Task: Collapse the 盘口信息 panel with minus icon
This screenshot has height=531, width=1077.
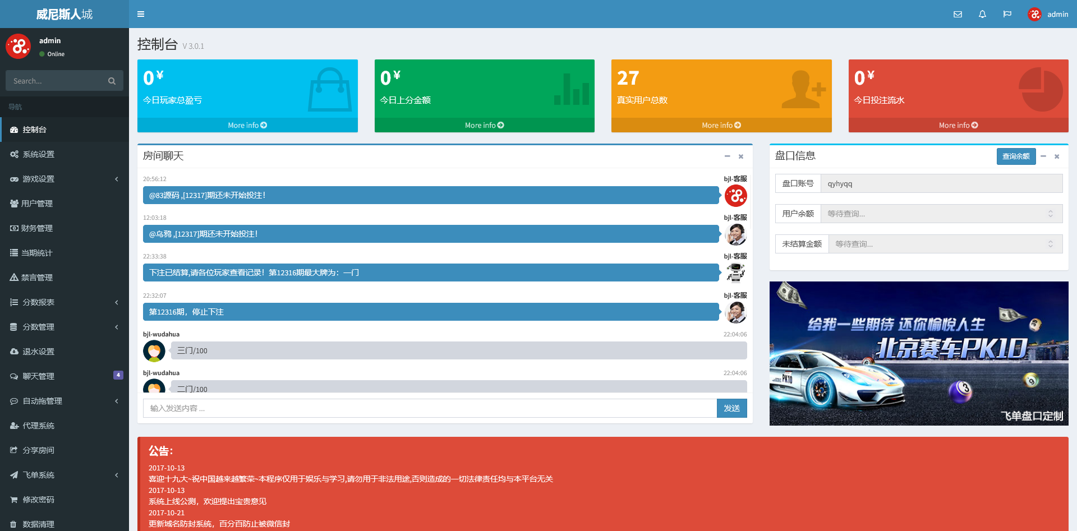Action: coord(1043,156)
